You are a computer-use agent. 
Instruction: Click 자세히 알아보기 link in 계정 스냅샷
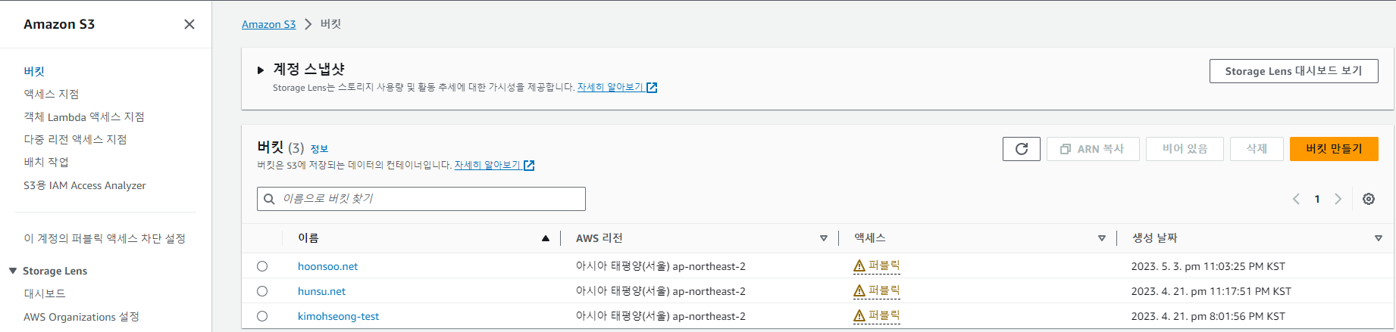click(611, 88)
